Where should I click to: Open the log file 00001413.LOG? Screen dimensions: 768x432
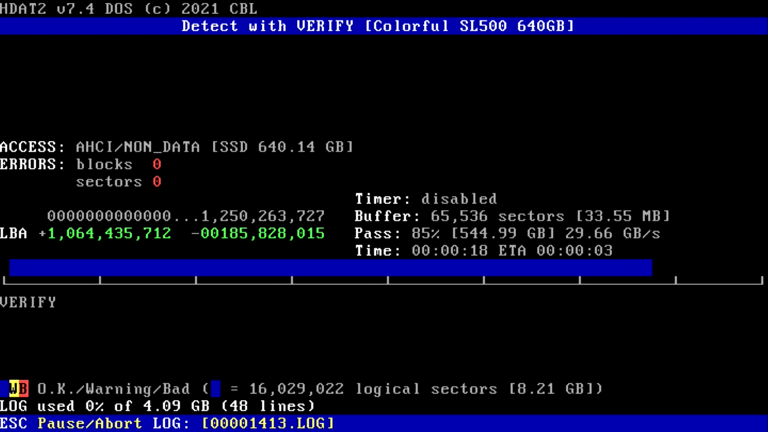pos(268,423)
